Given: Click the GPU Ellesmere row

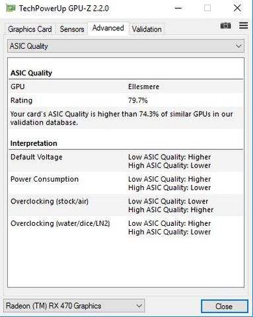Looking at the screenshot, I should pyautogui.click(x=126, y=87).
